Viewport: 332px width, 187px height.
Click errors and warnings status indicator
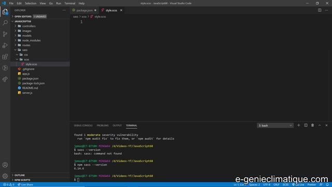pos(9,185)
